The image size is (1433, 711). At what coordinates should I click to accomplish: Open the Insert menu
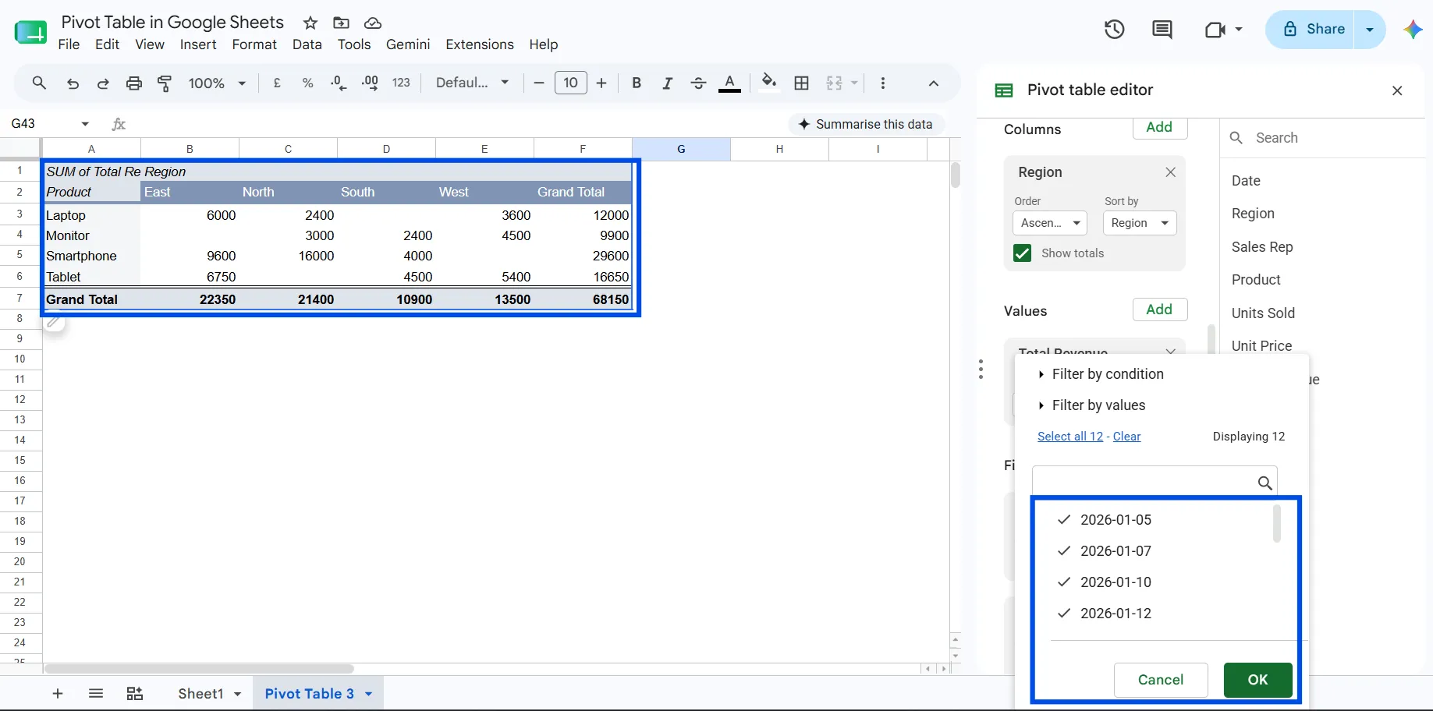coord(198,44)
